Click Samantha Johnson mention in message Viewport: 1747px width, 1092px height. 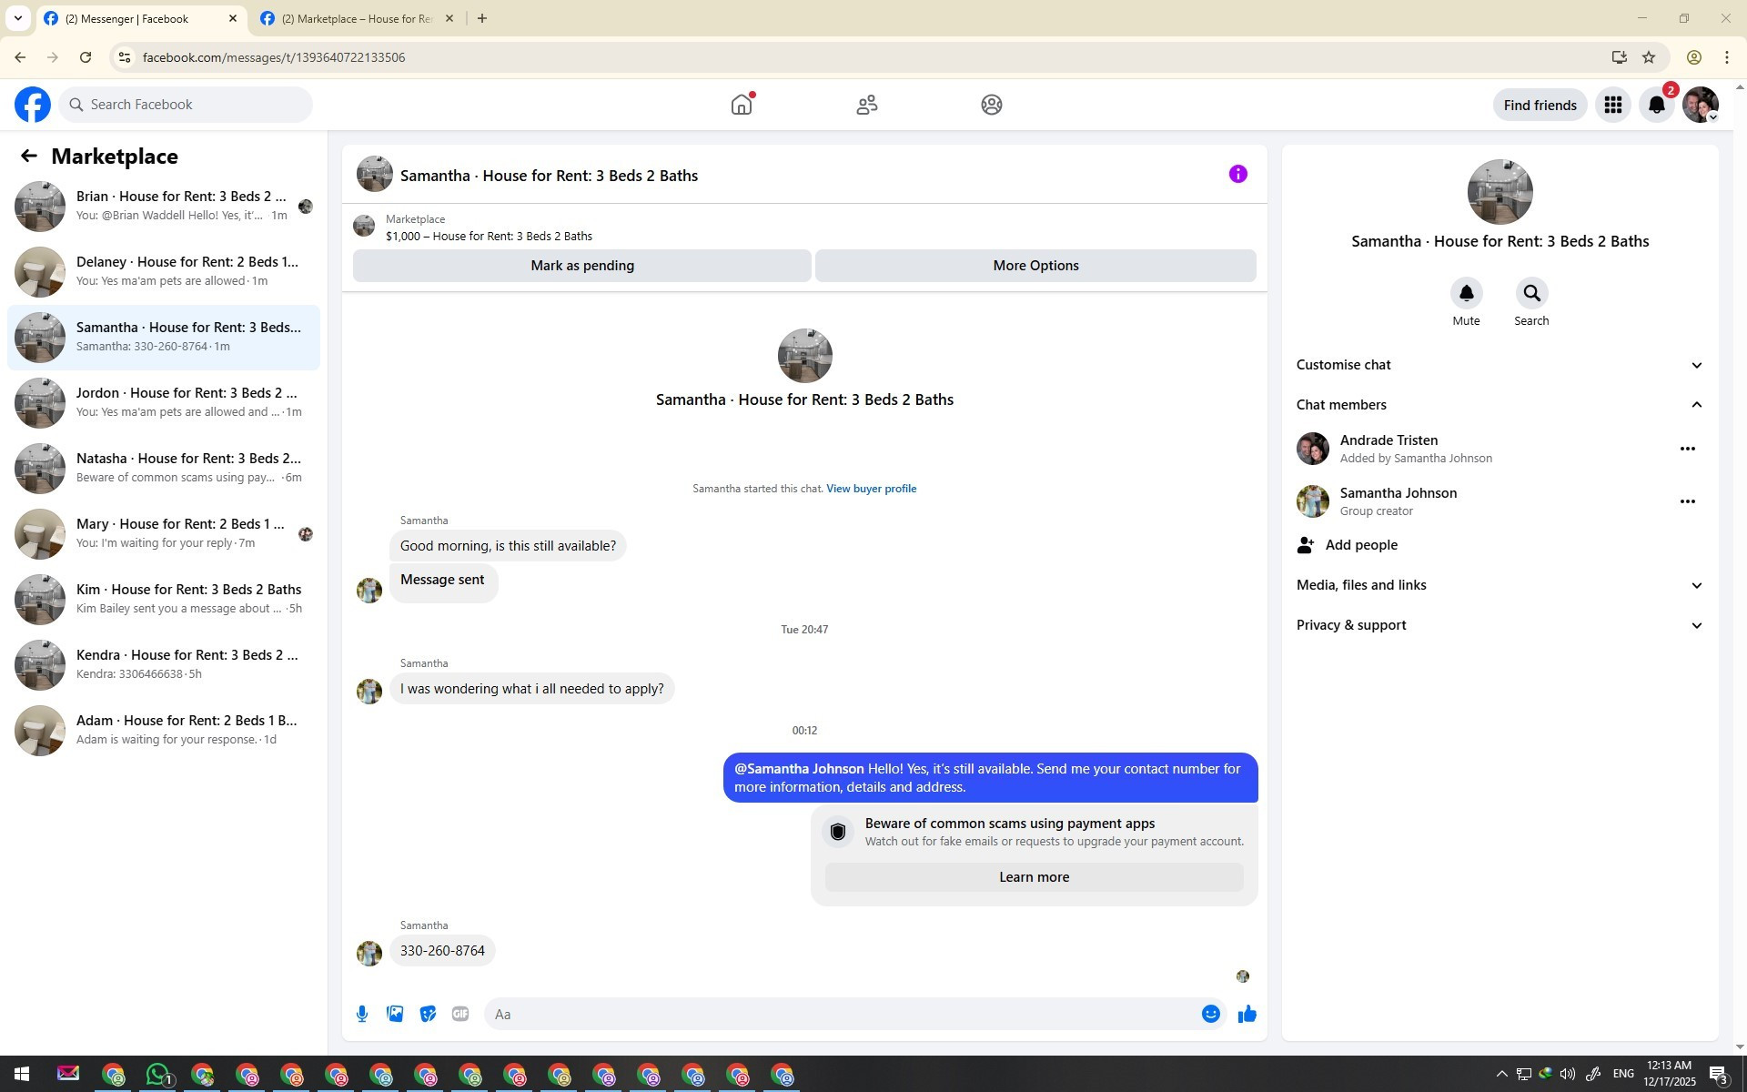coord(799,769)
